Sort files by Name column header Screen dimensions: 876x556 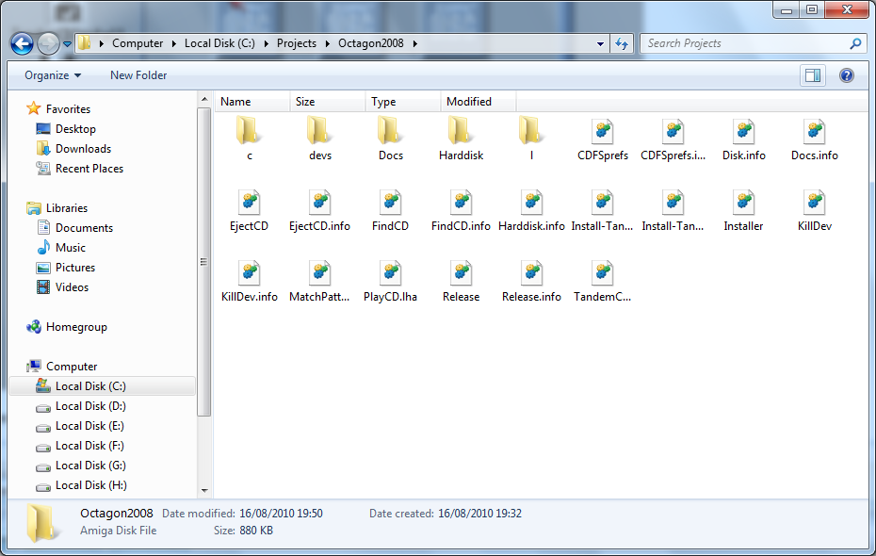[235, 102]
